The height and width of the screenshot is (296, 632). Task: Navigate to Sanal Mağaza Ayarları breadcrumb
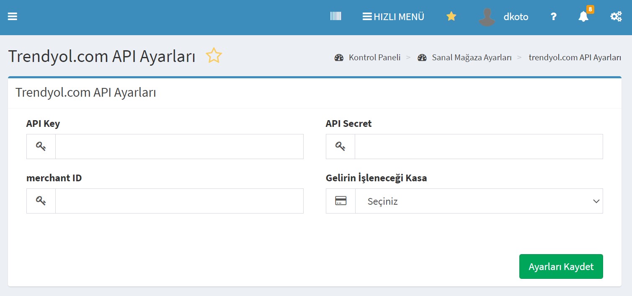(472, 58)
